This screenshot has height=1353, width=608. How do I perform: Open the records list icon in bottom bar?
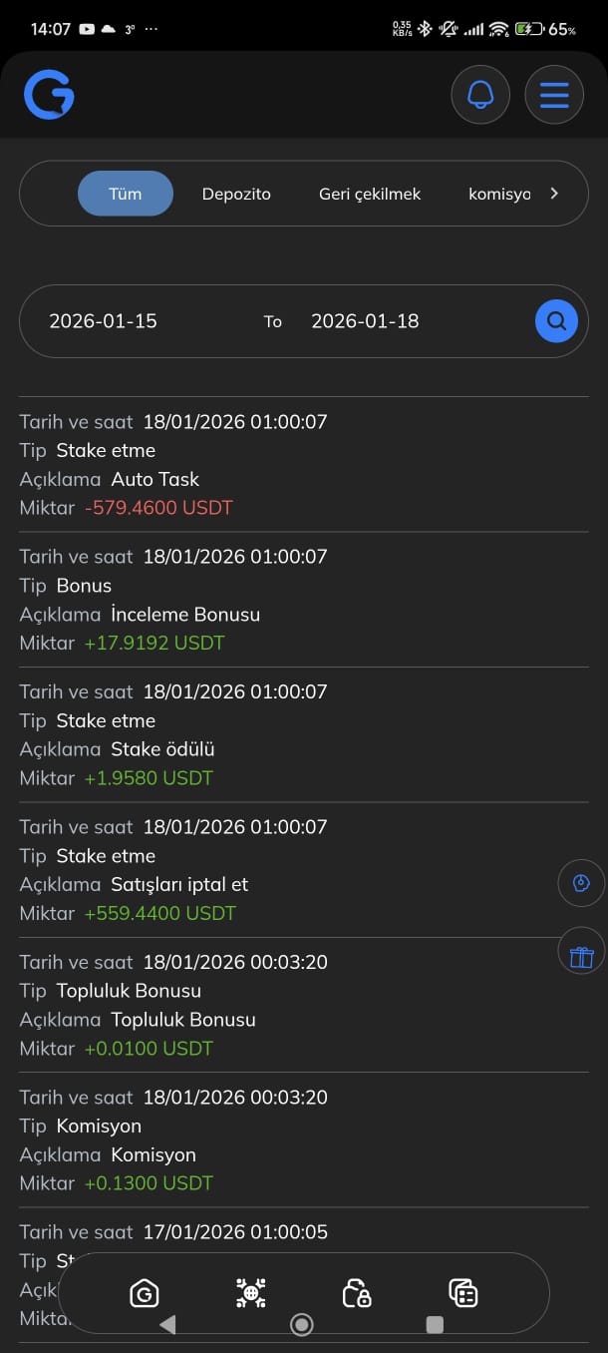[x=463, y=1294]
